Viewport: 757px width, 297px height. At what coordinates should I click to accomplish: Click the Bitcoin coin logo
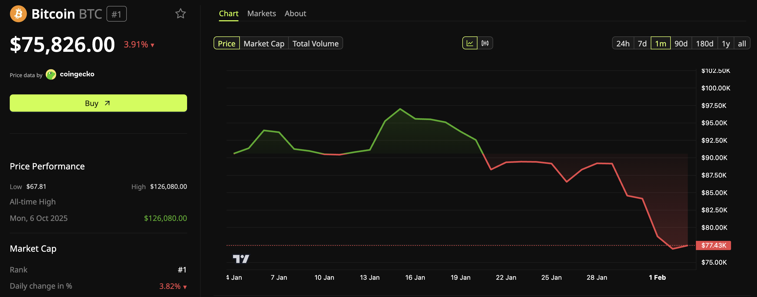tap(18, 13)
